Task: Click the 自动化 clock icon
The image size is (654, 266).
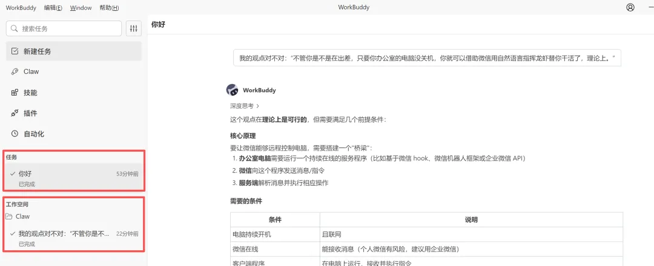Action: 15,134
